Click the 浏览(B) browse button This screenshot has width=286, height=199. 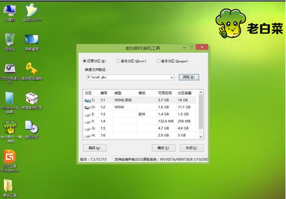tap(189, 77)
